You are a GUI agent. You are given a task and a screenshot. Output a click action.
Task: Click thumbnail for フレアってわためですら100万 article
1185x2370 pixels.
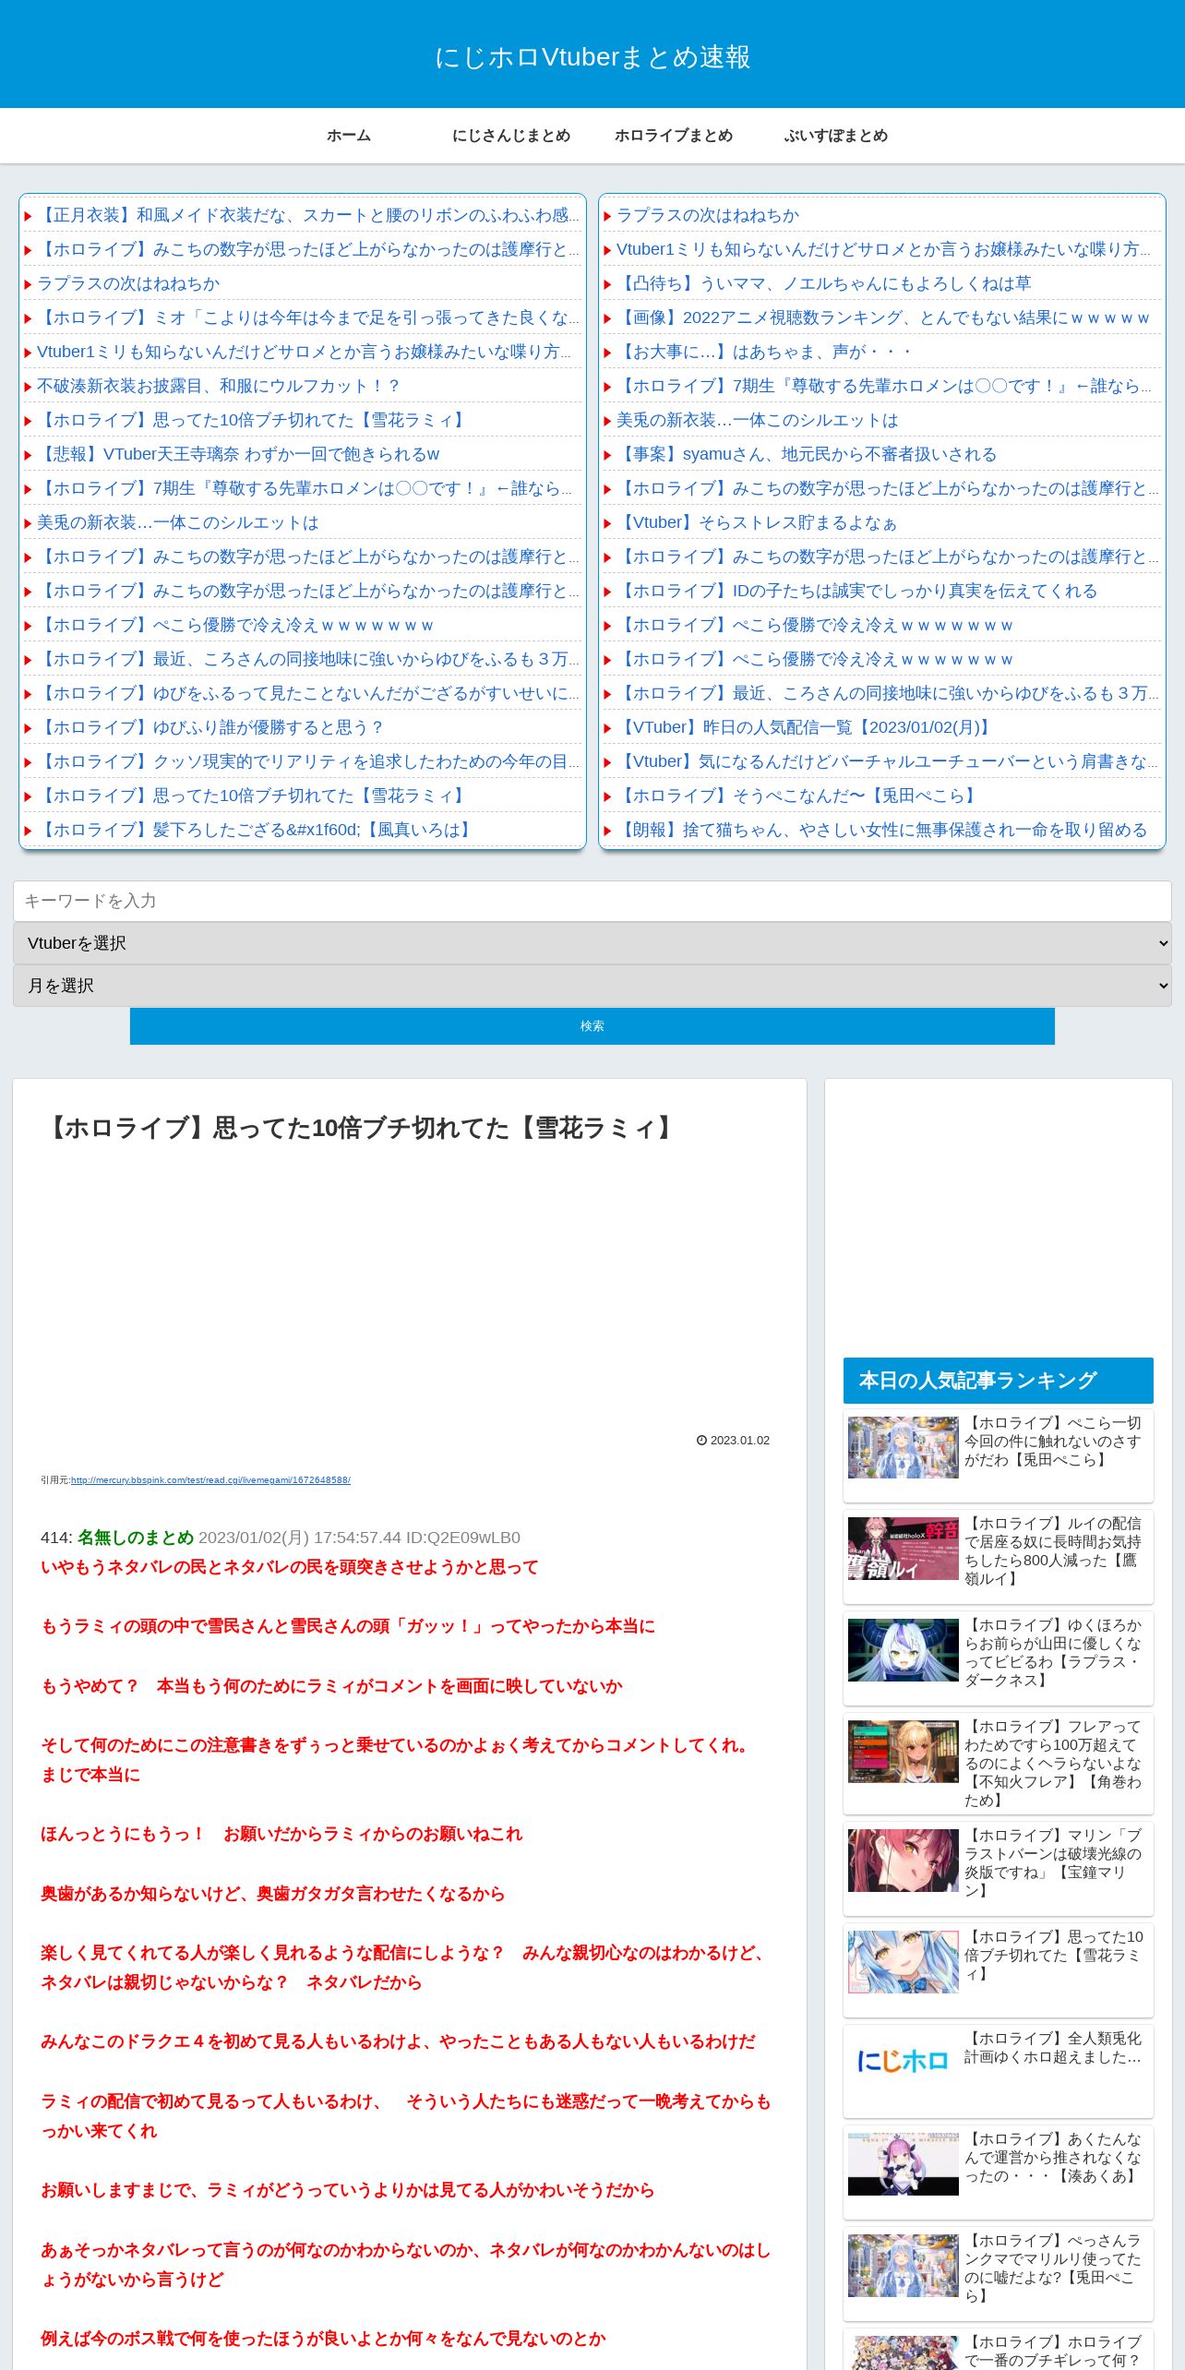point(904,1752)
